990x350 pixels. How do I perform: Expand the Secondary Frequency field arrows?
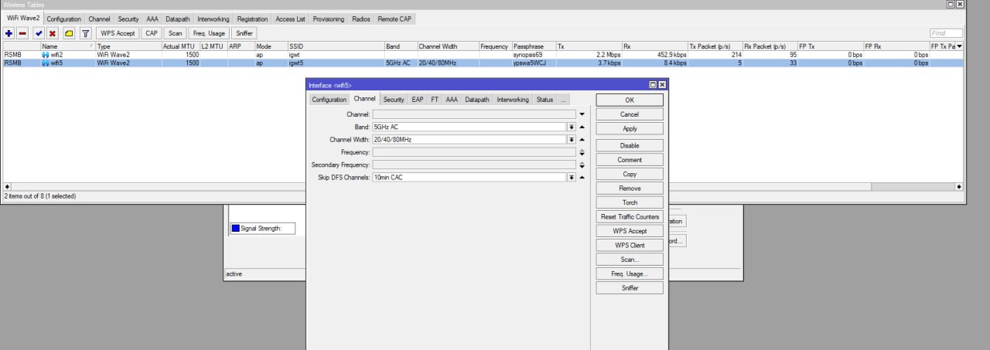click(582, 165)
